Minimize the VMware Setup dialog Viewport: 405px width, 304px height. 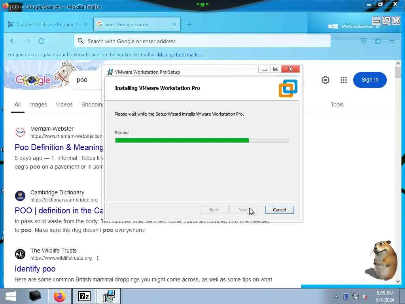tap(264, 69)
